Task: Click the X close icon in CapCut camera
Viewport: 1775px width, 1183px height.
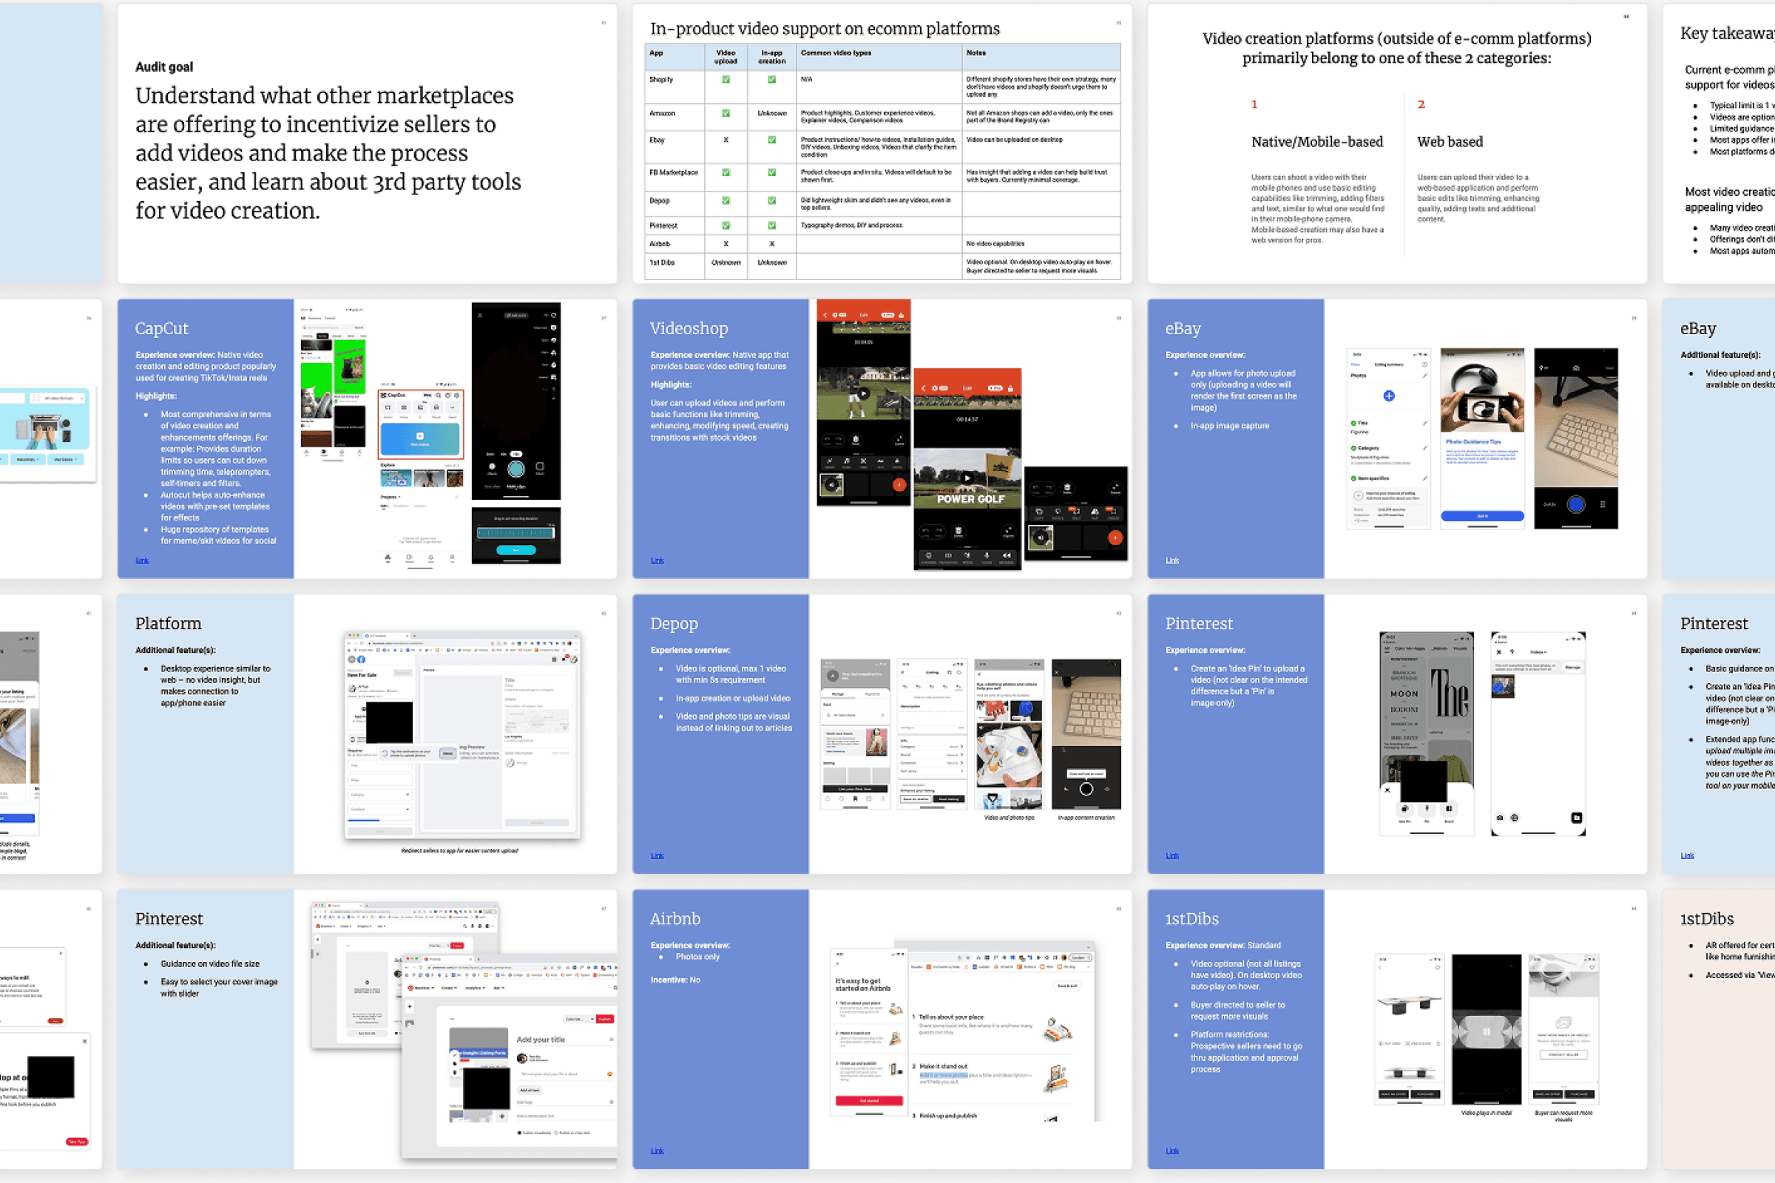Action: coord(480,315)
